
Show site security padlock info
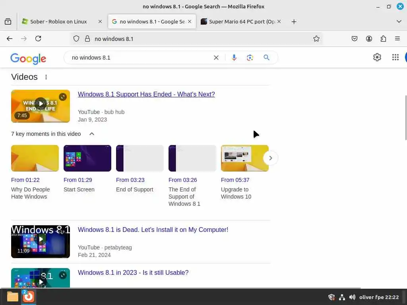point(87,39)
